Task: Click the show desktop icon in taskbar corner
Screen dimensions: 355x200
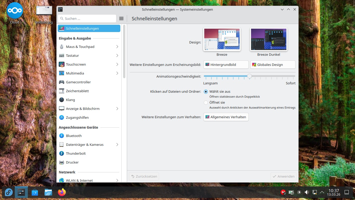Action: coord(346,192)
